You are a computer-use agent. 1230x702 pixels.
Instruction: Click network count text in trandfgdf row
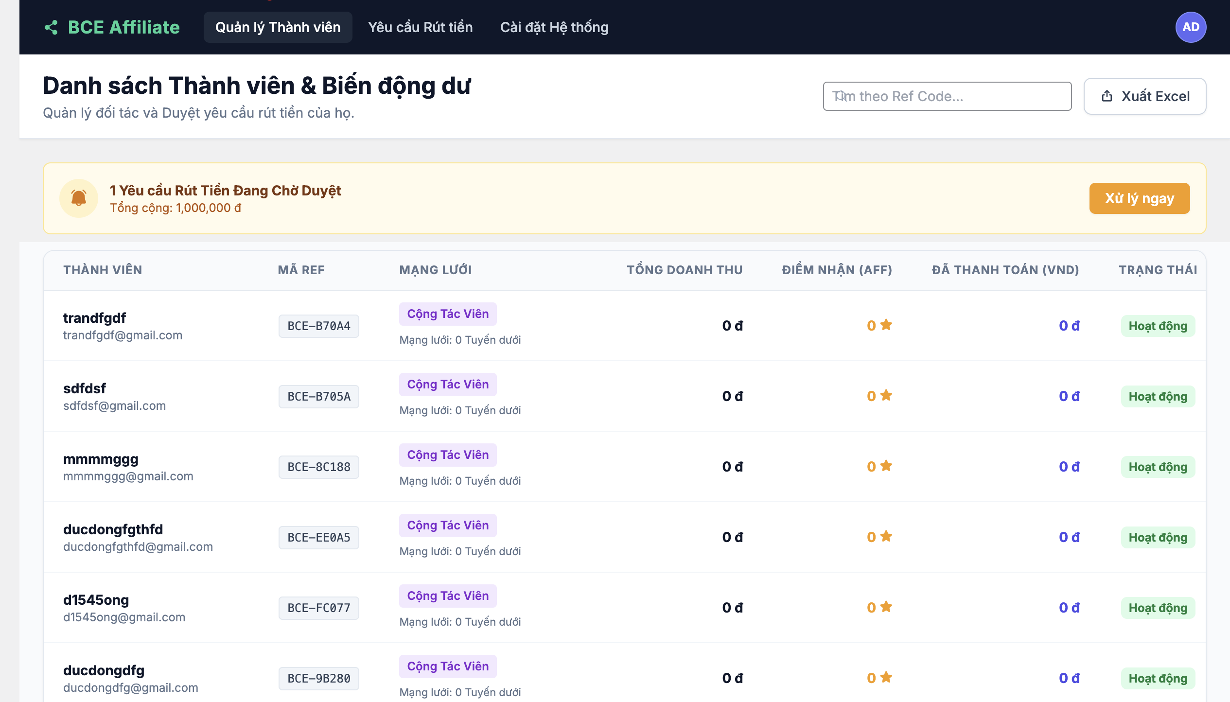click(460, 340)
